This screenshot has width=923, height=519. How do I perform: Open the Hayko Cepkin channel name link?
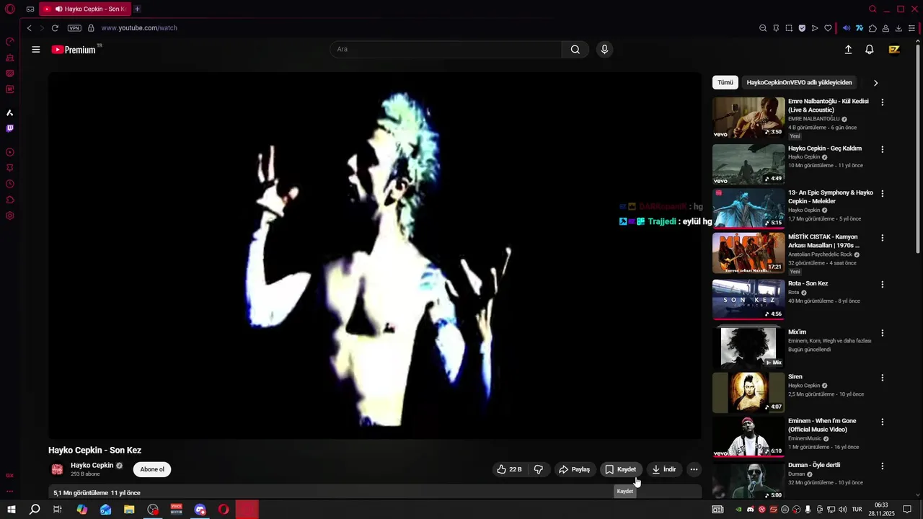[x=92, y=466]
